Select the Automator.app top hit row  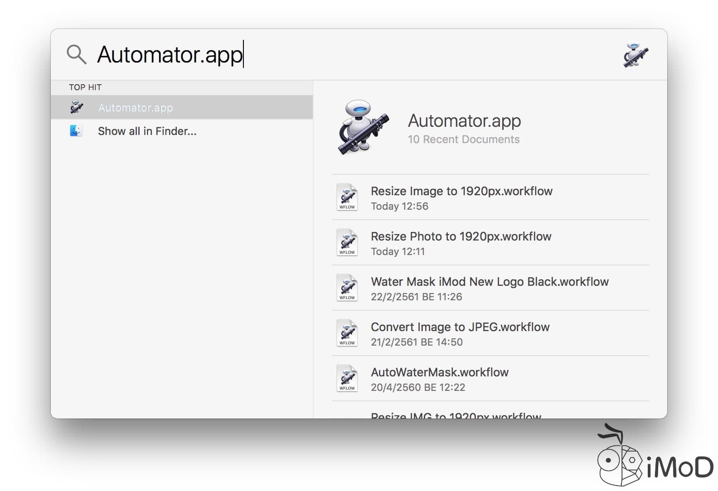pyautogui.click(x=182, y=107)
